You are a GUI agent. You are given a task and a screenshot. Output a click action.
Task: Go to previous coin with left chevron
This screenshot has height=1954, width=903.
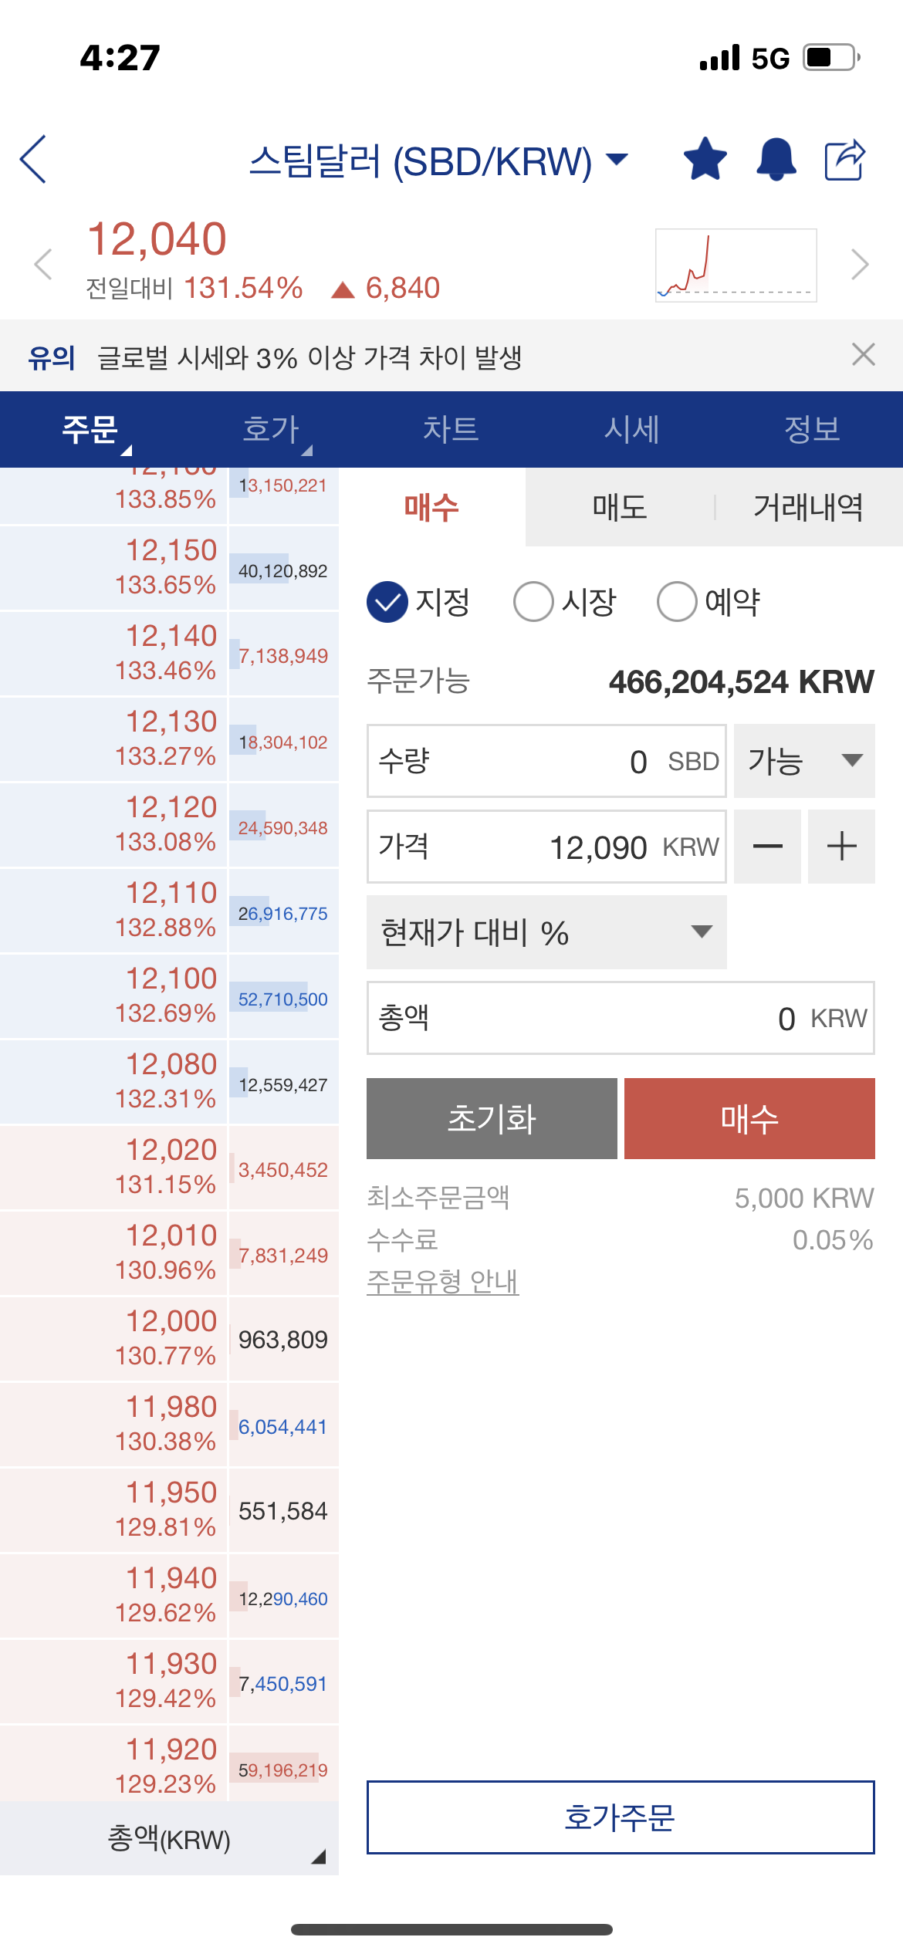pyautogui.click(x=44, y=265)
